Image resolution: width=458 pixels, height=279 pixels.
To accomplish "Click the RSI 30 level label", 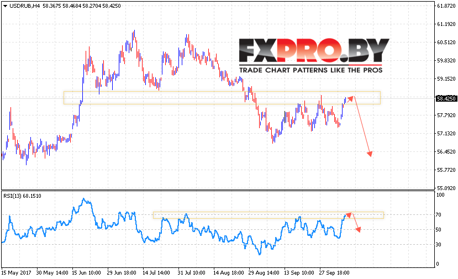I will coord(438,245).
